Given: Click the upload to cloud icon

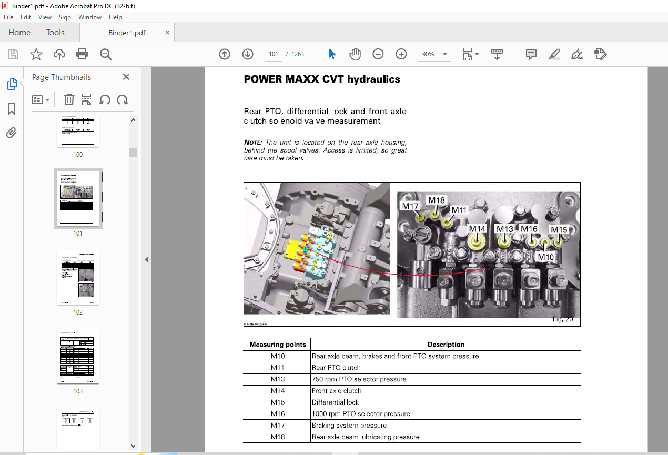Looking at the screenshot, I should click(x=59, y=54).
